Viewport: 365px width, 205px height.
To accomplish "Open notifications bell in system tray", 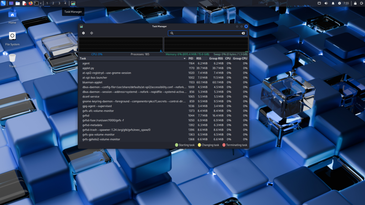I will (x=333, y=3).
